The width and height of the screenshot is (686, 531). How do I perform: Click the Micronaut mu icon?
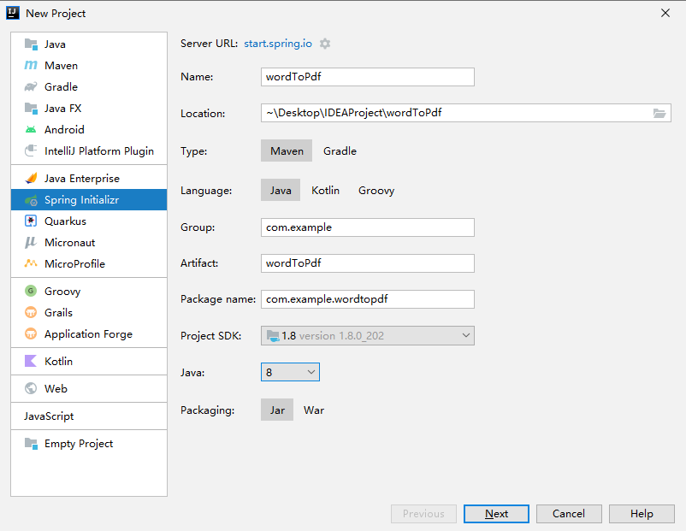click(31, 242)
